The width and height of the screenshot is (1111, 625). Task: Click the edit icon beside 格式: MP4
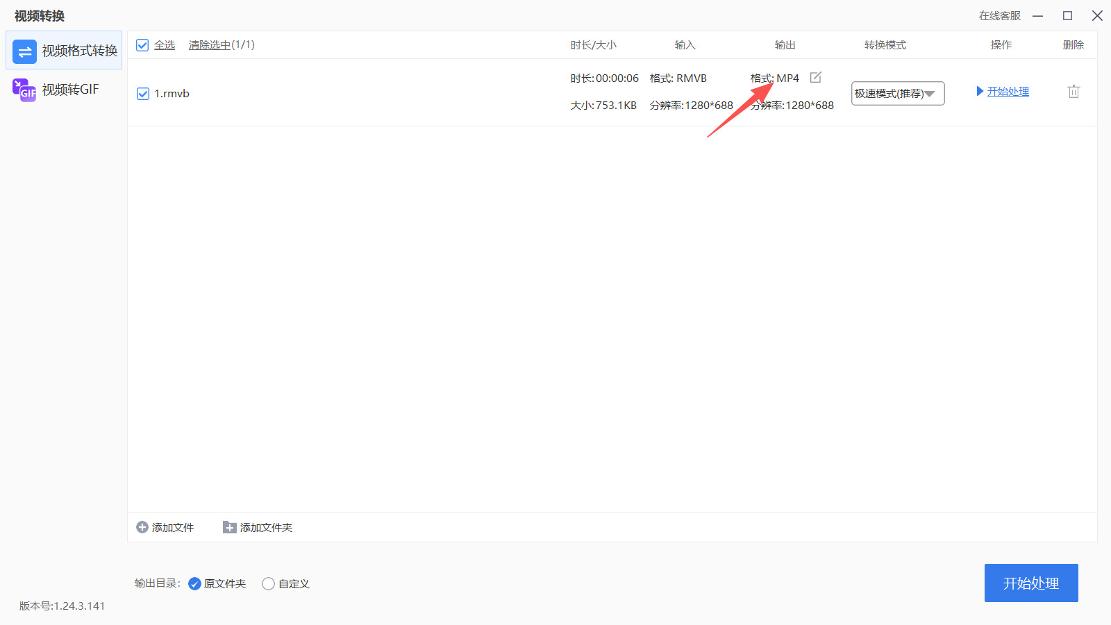pyautogui.click(x=816, y=76)
